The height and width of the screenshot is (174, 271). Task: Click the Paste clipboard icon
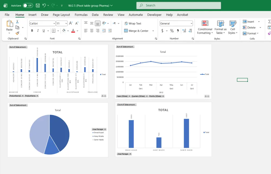pos(9,24)
